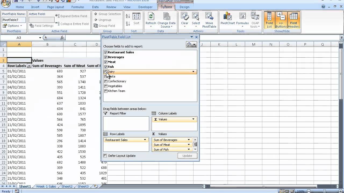Open the Row Labels filter dropdown in A4

click(29, 66)
